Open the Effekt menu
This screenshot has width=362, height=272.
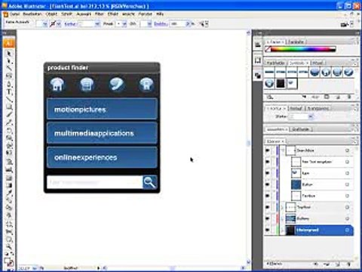click(113, 14)
